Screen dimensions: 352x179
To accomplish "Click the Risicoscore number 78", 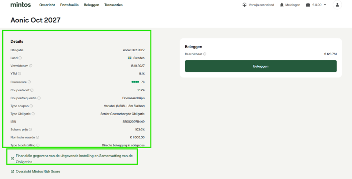I will tap(143, 82).
